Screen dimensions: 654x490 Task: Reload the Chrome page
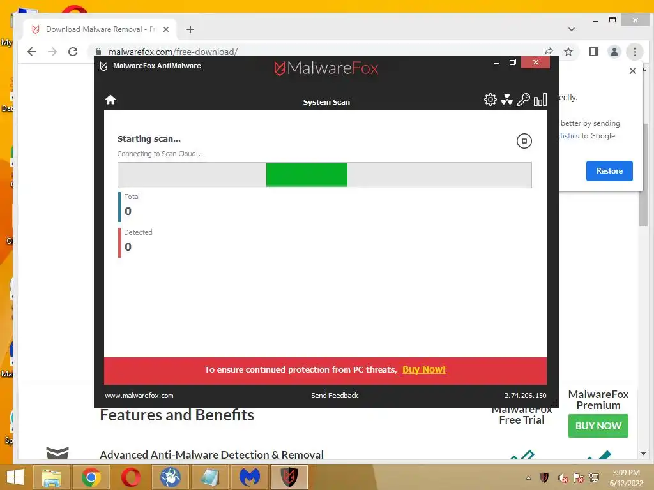coord(73,52)
